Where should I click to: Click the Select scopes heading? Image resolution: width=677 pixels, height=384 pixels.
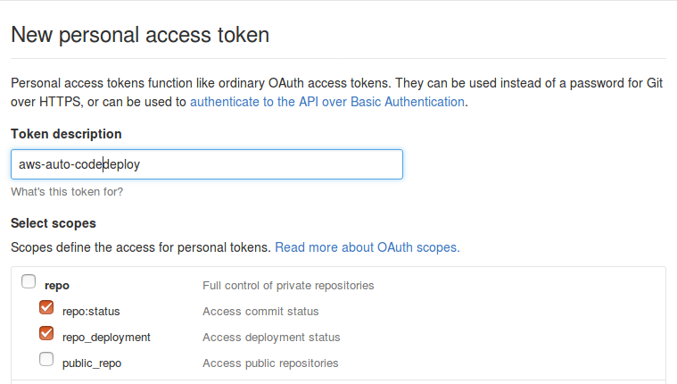(x=54, y=223)
